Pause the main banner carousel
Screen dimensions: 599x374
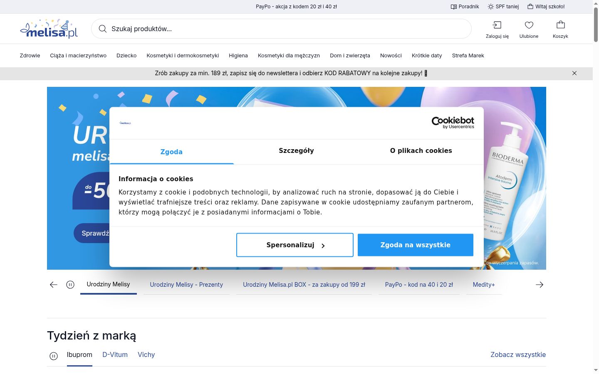(x=70, y=285)
